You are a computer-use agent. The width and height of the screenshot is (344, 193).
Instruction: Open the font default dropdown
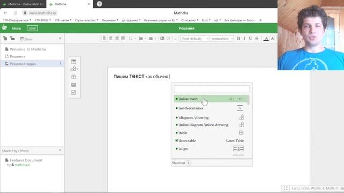pyautogui.click(x=195, y=39)
